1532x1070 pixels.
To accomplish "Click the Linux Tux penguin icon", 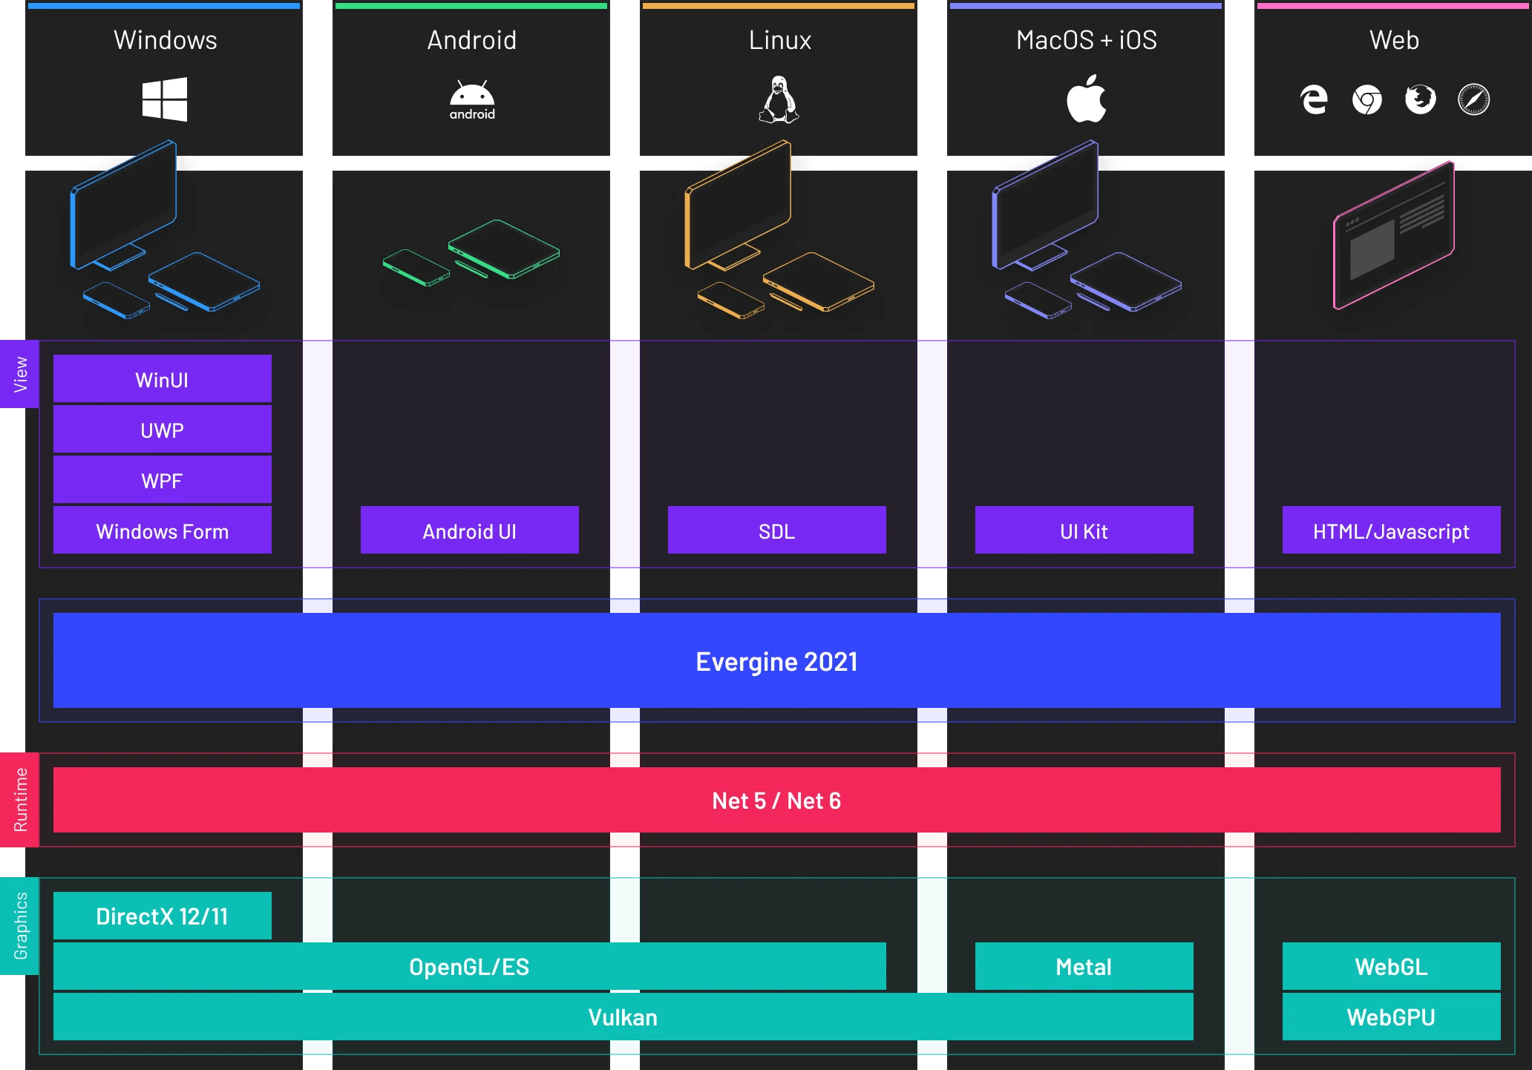I will (779, 99).
